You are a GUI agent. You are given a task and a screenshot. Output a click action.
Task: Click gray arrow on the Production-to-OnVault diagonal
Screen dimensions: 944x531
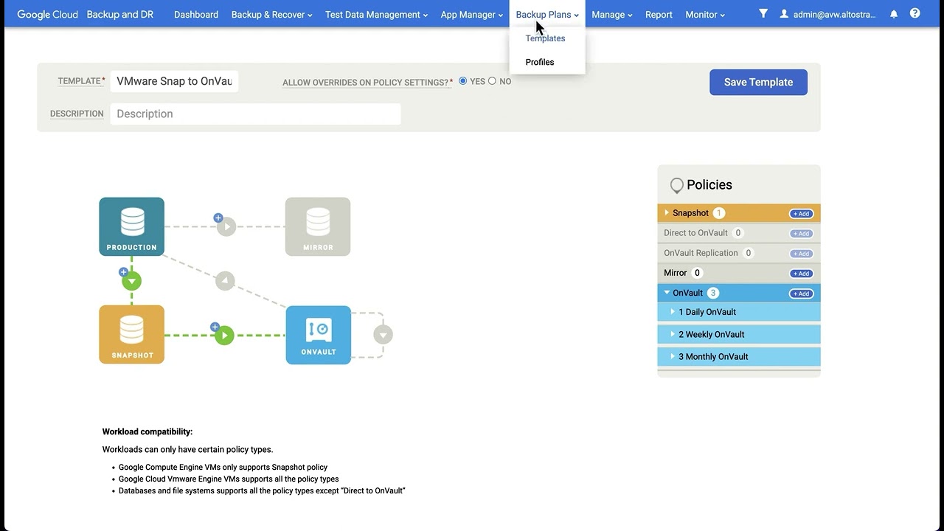coord(225,281)
